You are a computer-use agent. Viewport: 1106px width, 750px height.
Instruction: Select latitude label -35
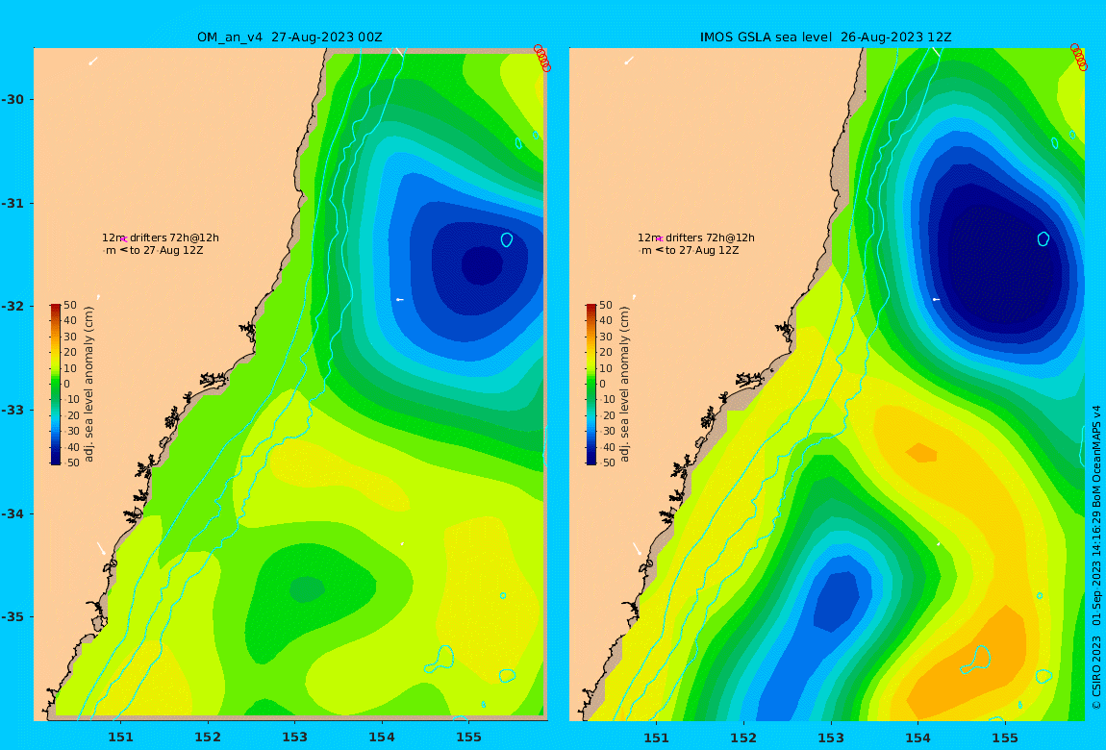coord(13,616)
